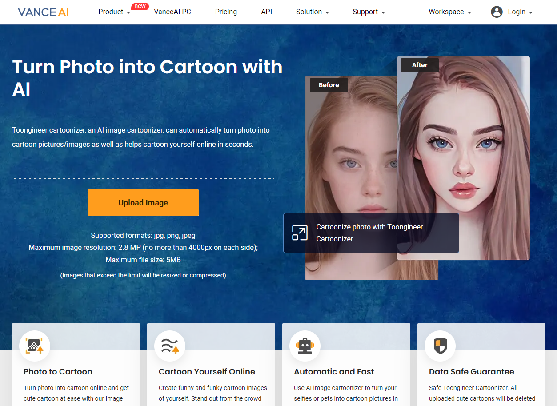557x406 pixels.
Task: Click the images exceed the limit note
Action: [x=143, y=275]
